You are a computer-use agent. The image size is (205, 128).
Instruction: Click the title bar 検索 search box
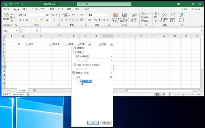[x=104, y=4]
